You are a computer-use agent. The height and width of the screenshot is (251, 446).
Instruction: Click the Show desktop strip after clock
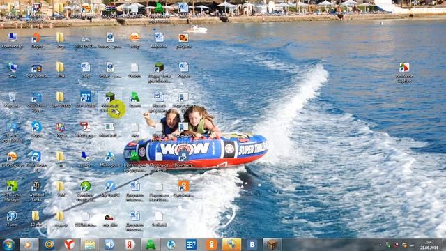pyautogui.click(x=443, y=245)
